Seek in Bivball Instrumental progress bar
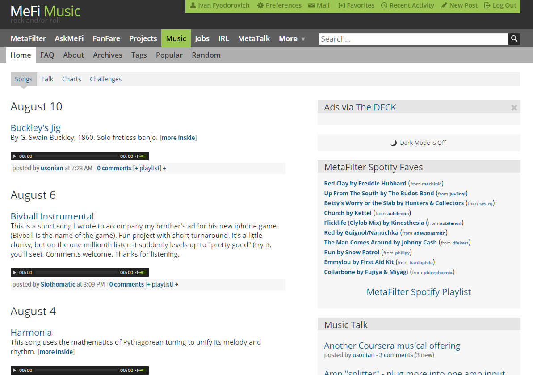 click(x=76, y=273)
